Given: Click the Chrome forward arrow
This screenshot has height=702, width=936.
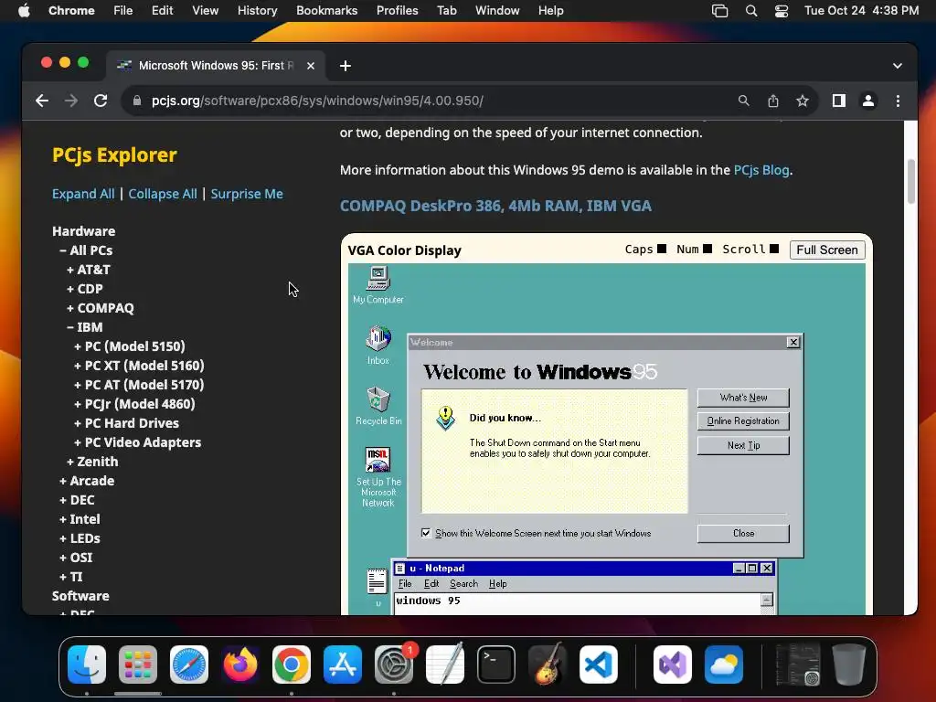Looking at the screenshot, I should 71,101.
